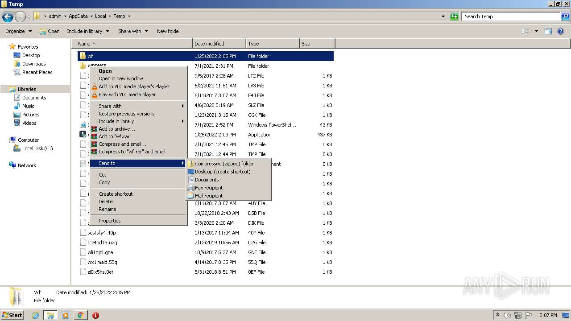
Task: Click the Mail recipient icon
Action: [191, 196]
